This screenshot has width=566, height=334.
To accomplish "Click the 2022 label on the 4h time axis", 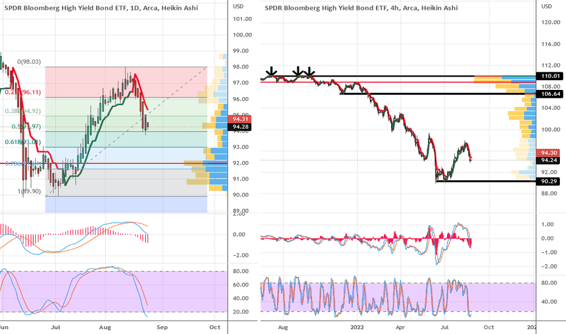I will tap(357, 327).
